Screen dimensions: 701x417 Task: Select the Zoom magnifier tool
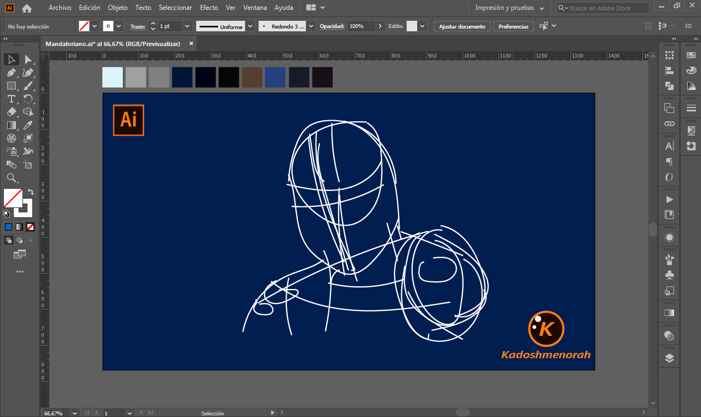tap(12, 178)
